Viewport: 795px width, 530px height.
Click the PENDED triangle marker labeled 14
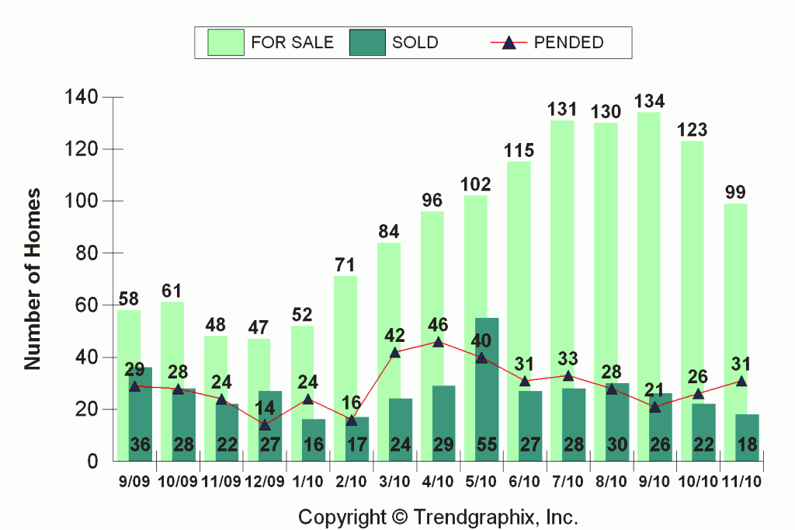click(265, 425)
